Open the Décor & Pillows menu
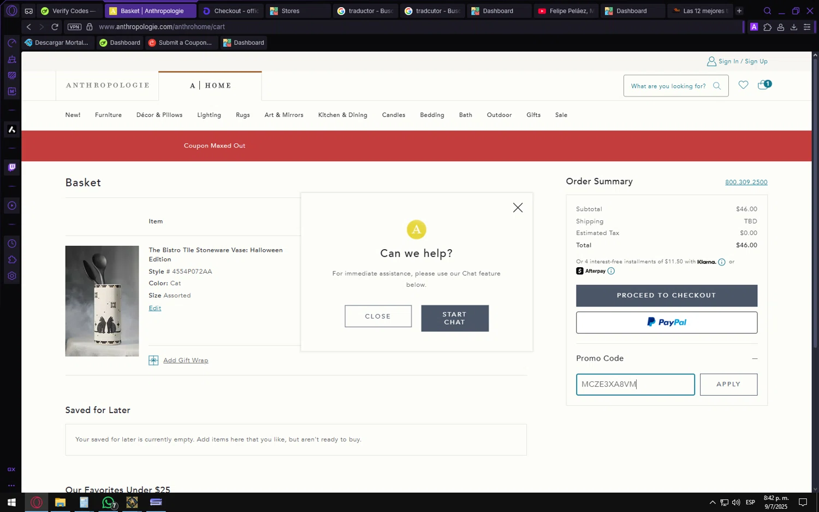 pyautogui.click(x=159, y=115)
